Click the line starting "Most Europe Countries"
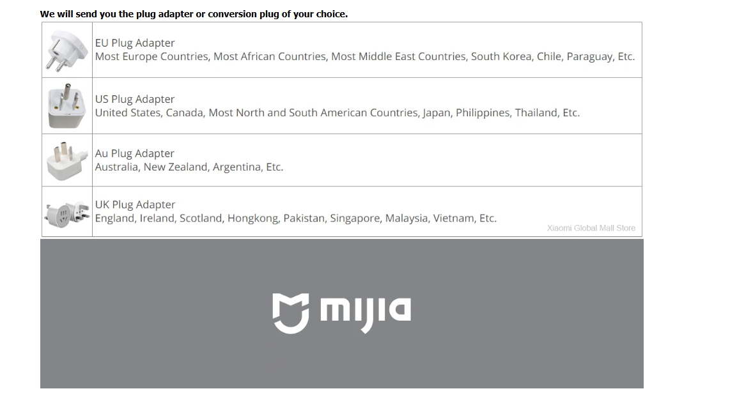The image size is (737, 398). 364,57
